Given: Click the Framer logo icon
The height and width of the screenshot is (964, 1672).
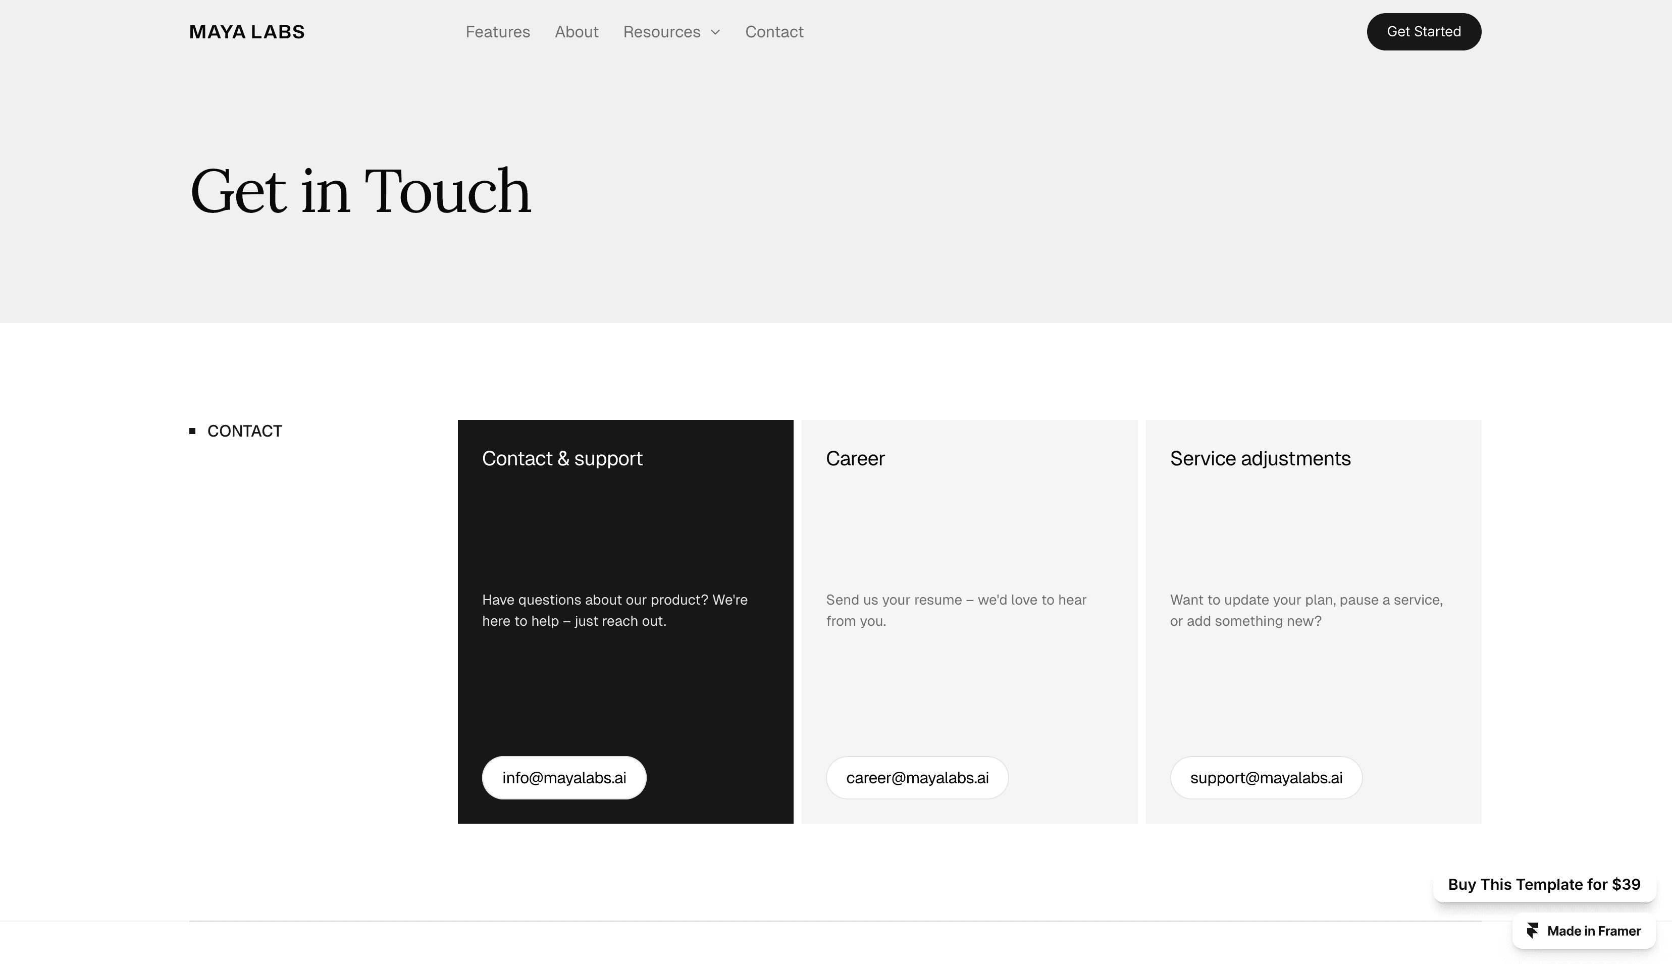Looking at the screenshot, I should 1532,931.
